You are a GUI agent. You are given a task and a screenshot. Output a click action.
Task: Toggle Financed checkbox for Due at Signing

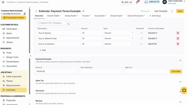(x=142, y=33)
